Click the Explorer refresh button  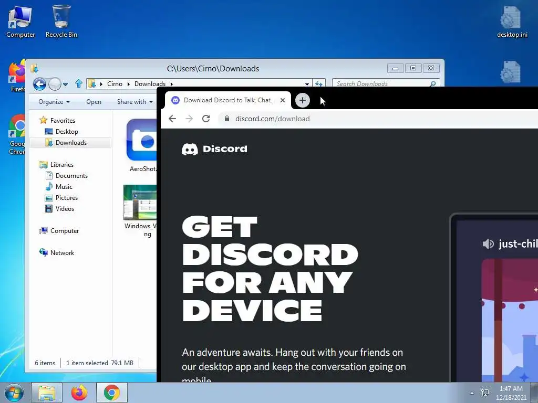click(x=319, y=83)
